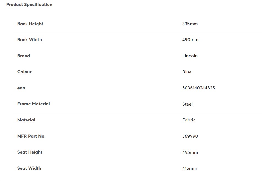The width and height of the screenshot is (262, 181).
Task: Select the EAN number 5036140244825
Action: [198, 88]
